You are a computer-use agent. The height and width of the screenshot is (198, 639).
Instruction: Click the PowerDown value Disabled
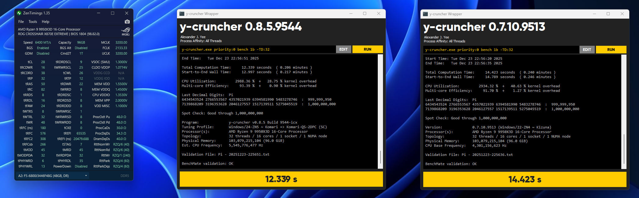[81, 166]
